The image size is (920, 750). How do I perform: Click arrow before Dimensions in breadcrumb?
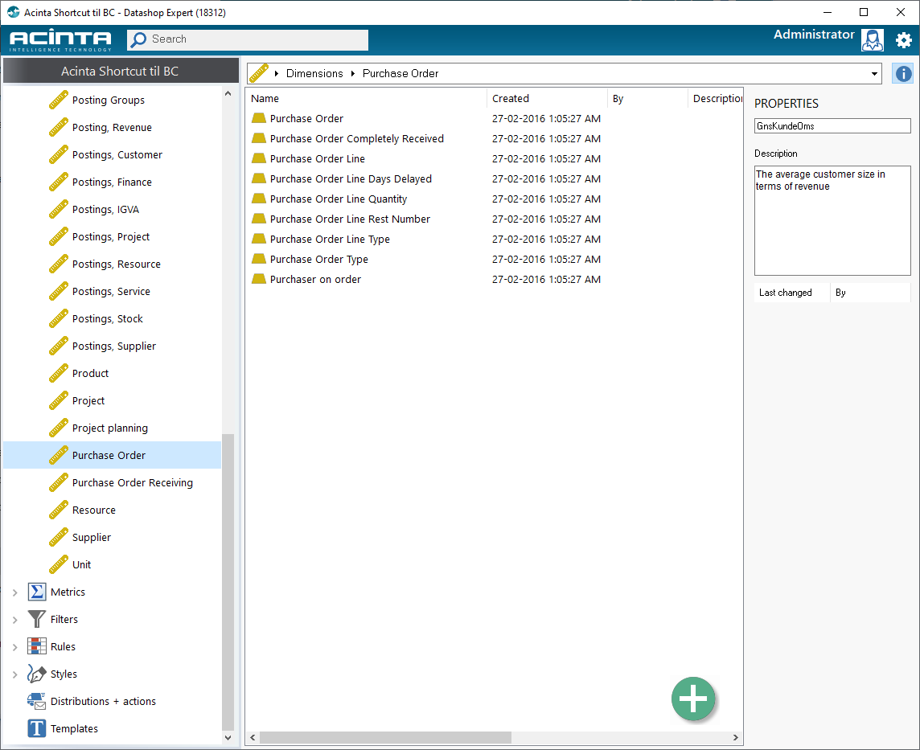pyautogui.click(x=277, y=73)
